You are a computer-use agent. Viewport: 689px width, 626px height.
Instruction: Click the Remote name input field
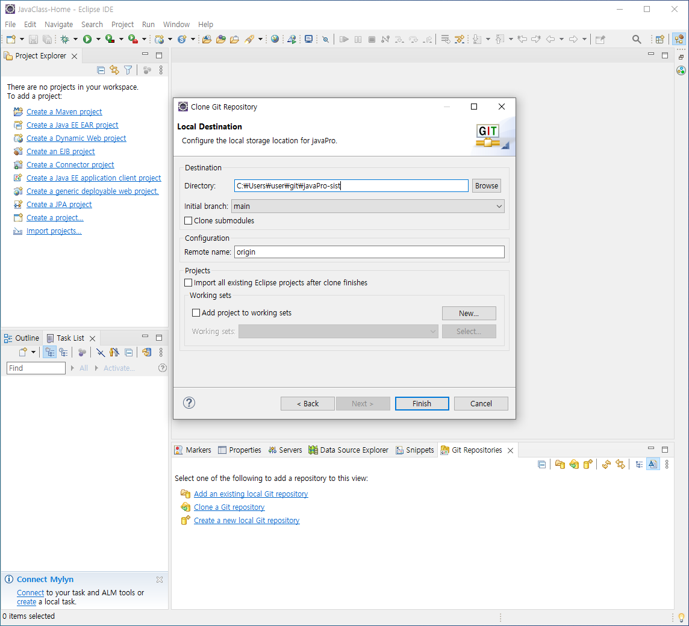369,252
